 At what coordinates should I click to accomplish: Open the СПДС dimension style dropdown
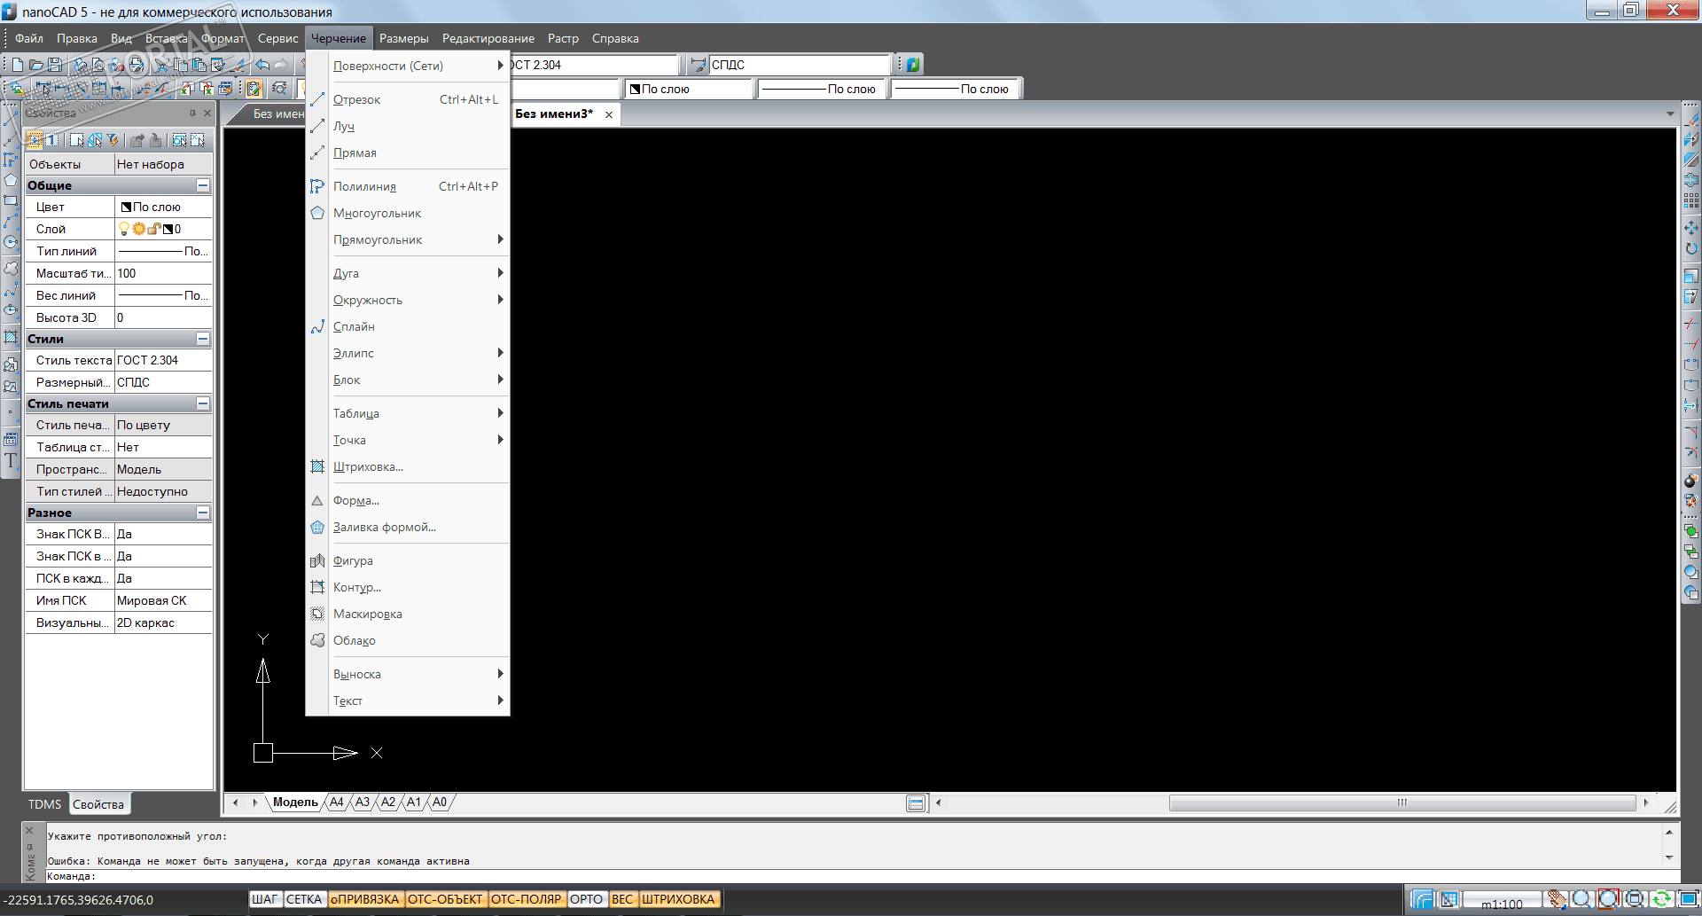(799, 65)
